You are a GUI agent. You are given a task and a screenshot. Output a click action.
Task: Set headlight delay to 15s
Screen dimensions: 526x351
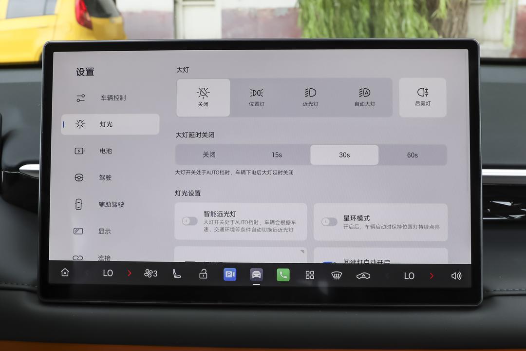pyautogui.click(x=277, y=155)
